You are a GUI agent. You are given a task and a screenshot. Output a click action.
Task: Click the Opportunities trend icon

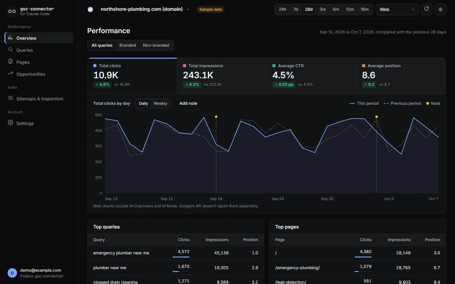click(10, 74)
